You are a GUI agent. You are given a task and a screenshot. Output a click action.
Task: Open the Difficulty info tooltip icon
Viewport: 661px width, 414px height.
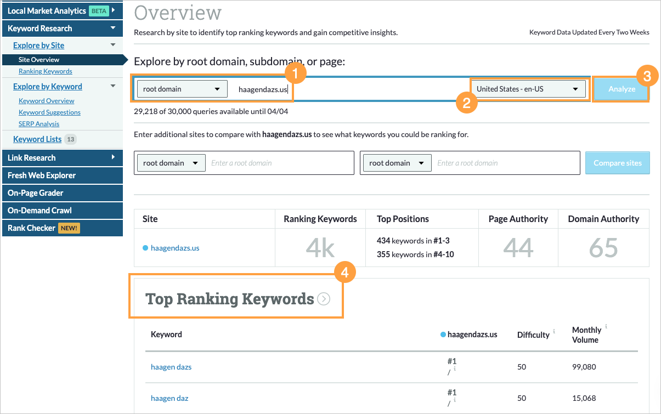coord(554,331)
